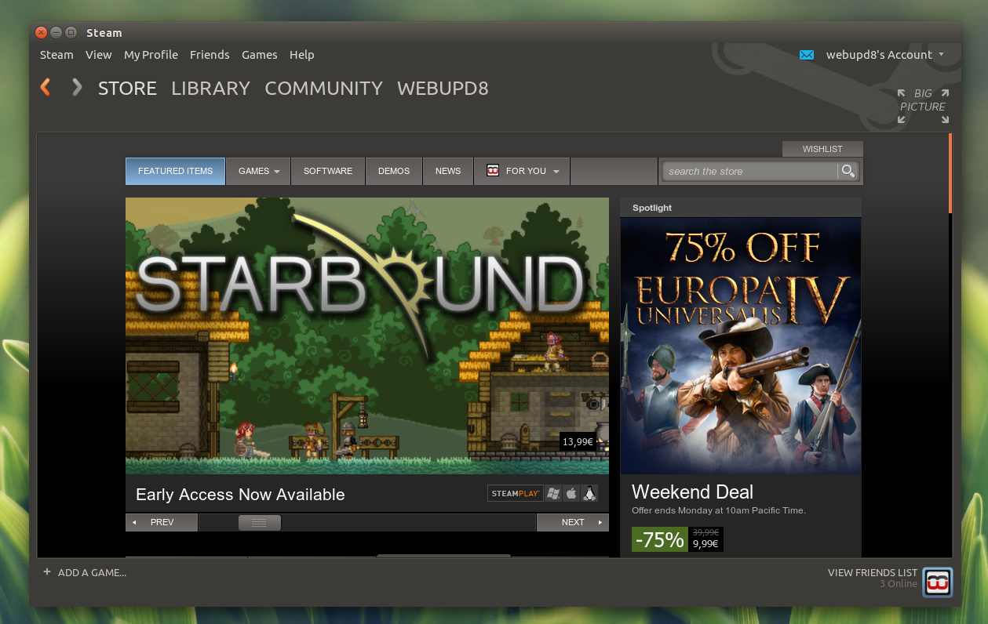Image resolution: width=988 pixels, height=624 pixels.
Task: Select the Featured Items tab
Action: click(175, 171)
